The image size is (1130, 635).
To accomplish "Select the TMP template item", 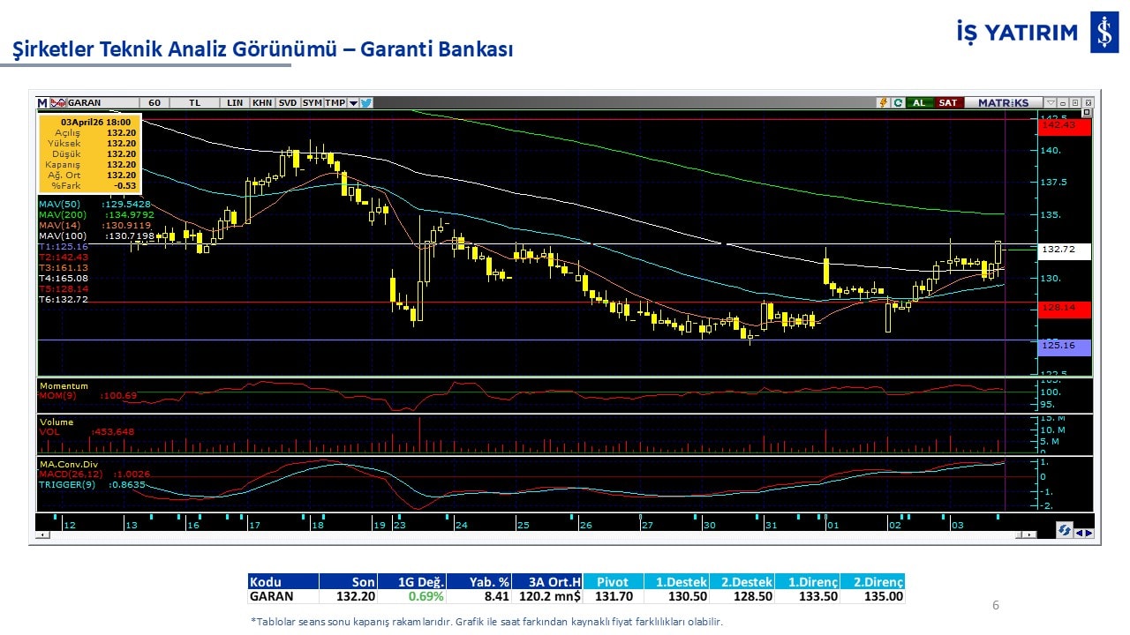I will [335, 103].
